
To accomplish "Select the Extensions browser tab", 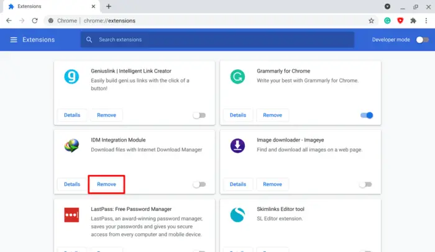I will tap(52, 6).
